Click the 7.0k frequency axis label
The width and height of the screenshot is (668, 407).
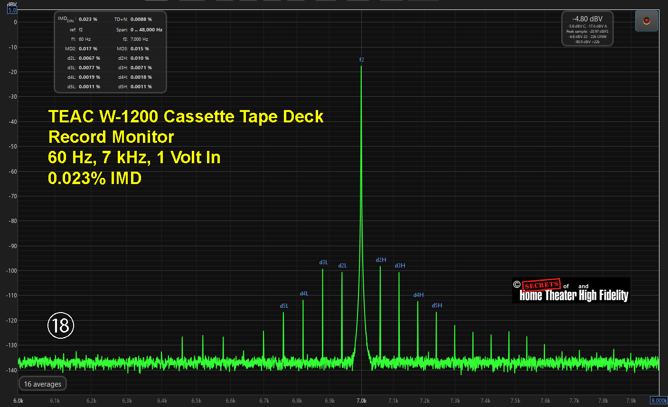coord(362,401)
